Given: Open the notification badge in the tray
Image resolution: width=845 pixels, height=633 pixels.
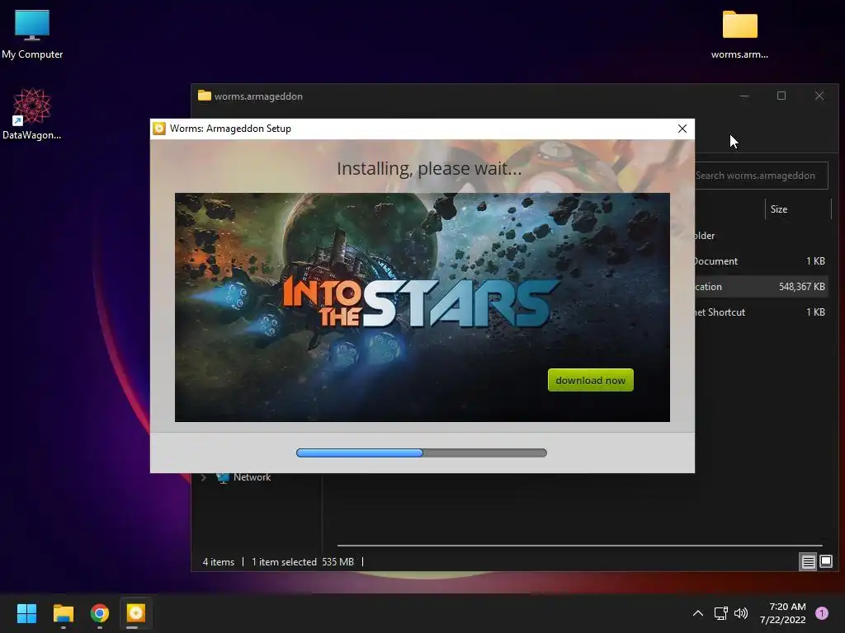Looking at the screenshot, I should (x=821, y=613).
